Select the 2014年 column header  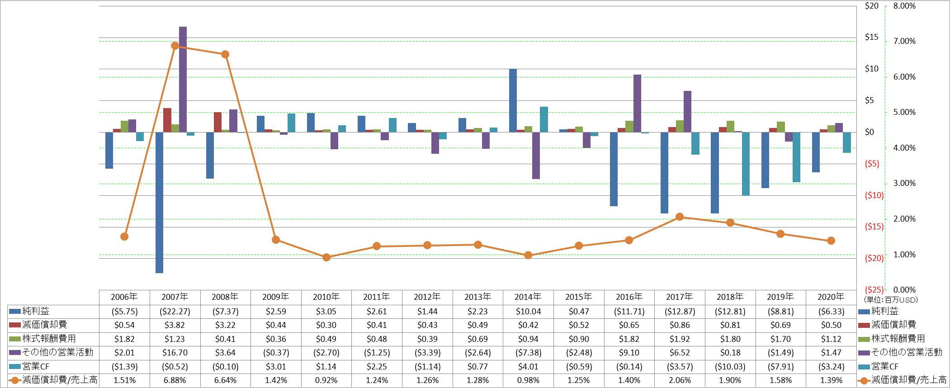point(528,297)
